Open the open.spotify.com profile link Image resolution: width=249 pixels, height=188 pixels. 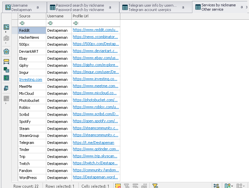[95, 121]
